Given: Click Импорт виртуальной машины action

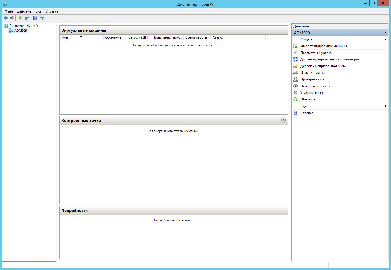Looking at the screenshot, I should click(x=325, y=46).
